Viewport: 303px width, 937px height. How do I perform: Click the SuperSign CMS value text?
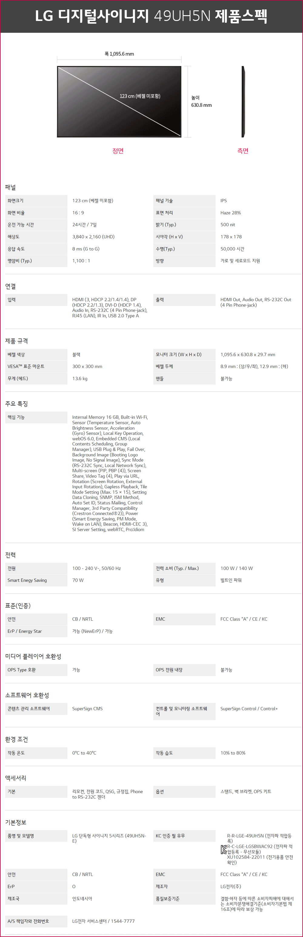87,708
